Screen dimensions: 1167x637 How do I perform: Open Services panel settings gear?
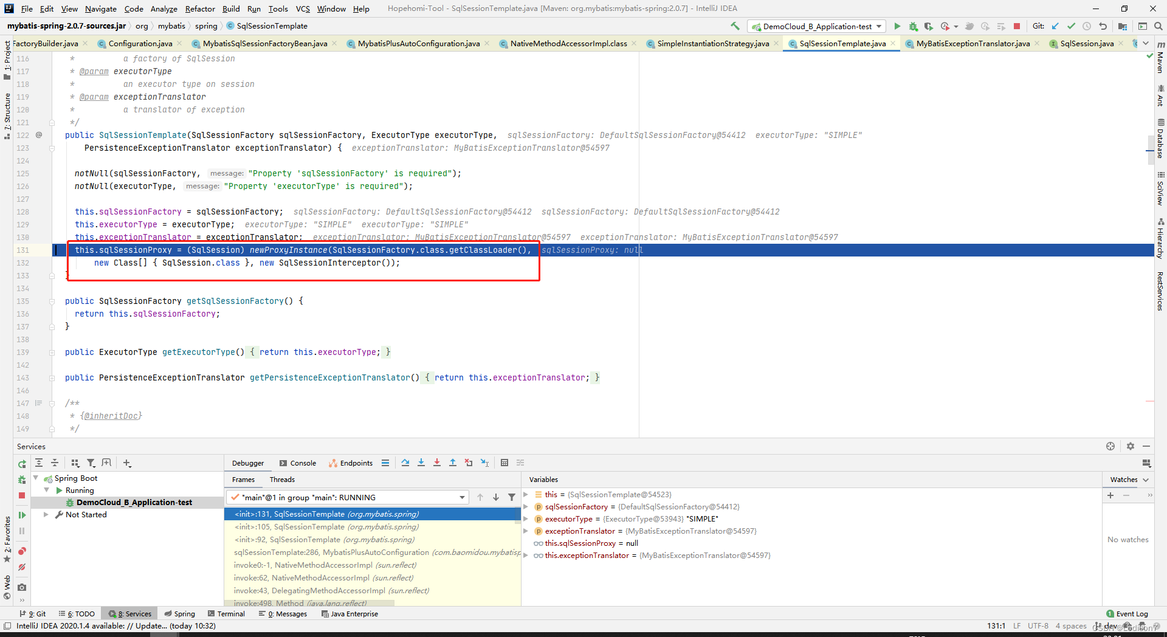[1130, 446]
